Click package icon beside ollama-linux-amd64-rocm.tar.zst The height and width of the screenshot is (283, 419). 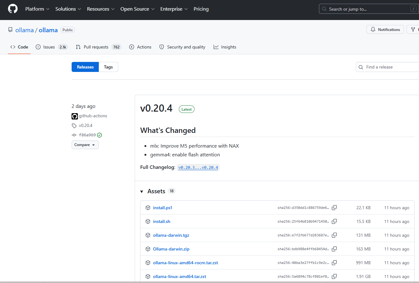click(x=148, y=263)
